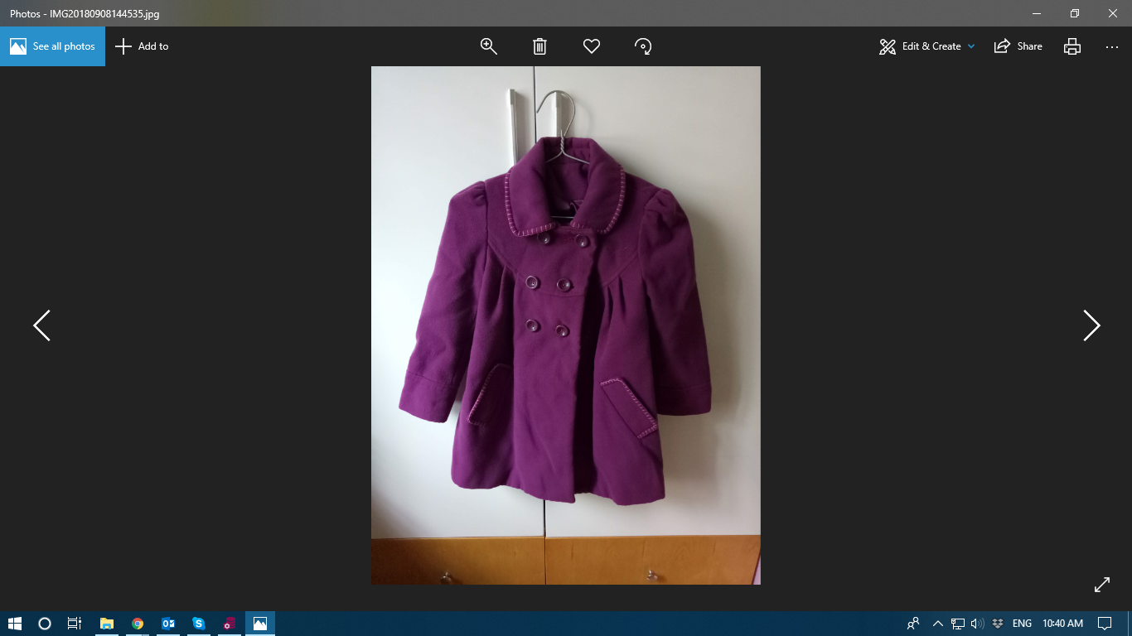This screenshot has height=636, width=1132.
Task: Click See all photos button
Action: pos(53,46)
